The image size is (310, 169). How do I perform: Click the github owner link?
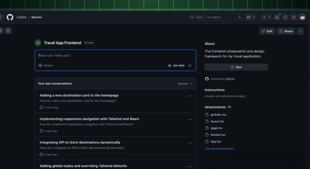[230, 79]
